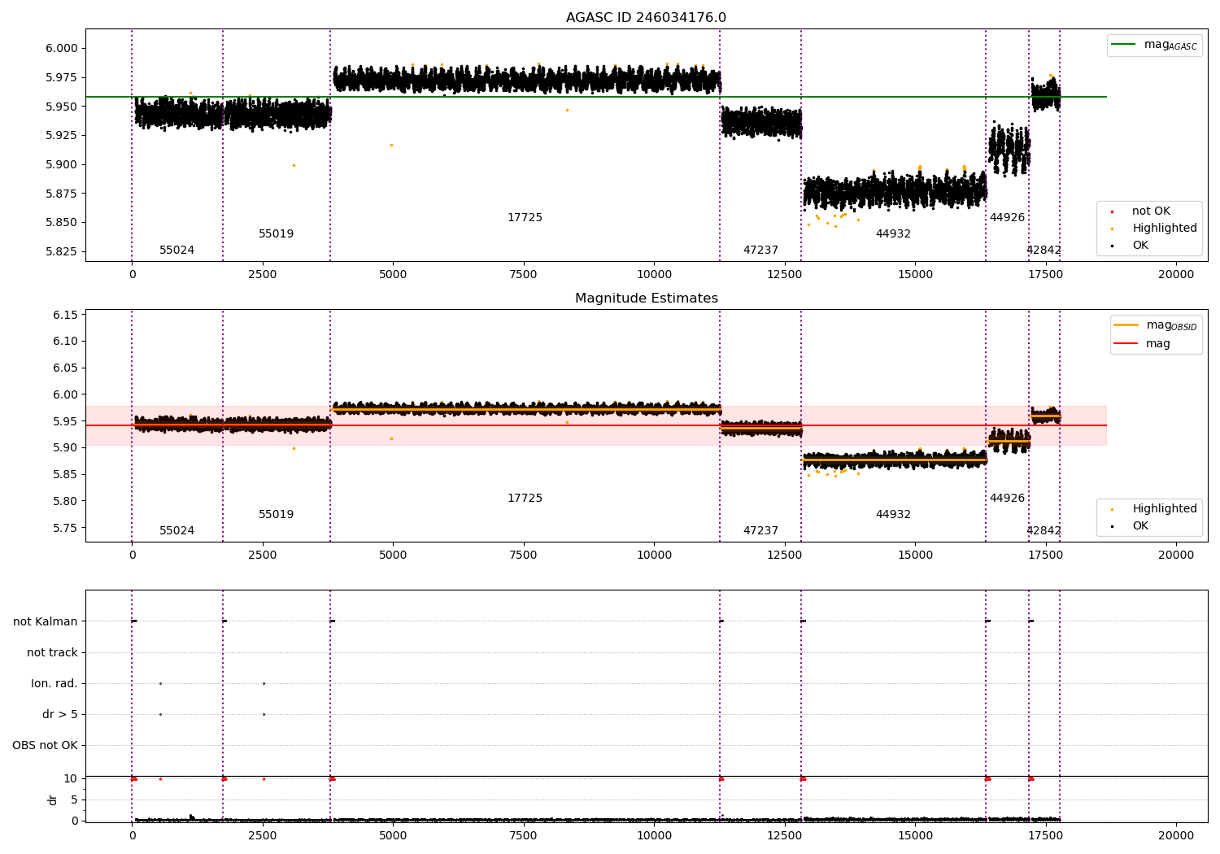1220x854 pixels.
Task: Click y-axis tick 6.00 on middle plot
Action: [65, 394]
